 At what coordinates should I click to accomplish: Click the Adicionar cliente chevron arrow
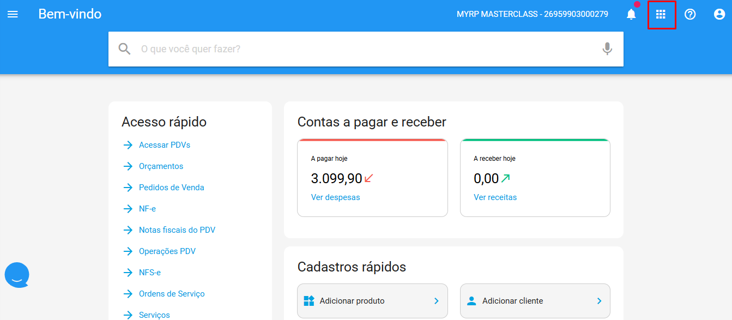tap(599, 301)
